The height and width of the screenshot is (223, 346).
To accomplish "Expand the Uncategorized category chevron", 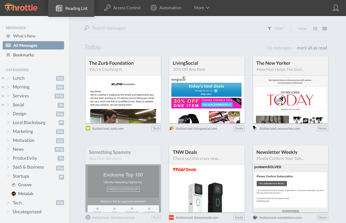I will pyautogui.click(x=8, y=212).
